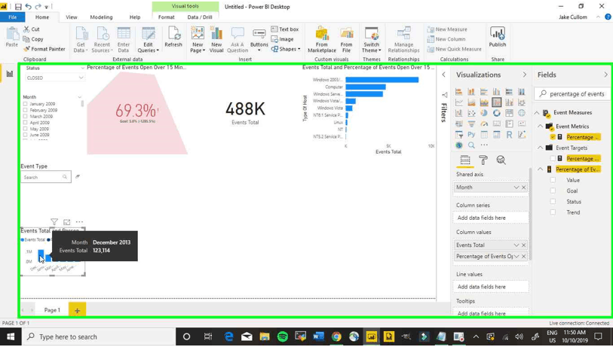The image size is (613, 347).
Task: Click the Visualizations pane scrollbar
Action: click(530, 214)
